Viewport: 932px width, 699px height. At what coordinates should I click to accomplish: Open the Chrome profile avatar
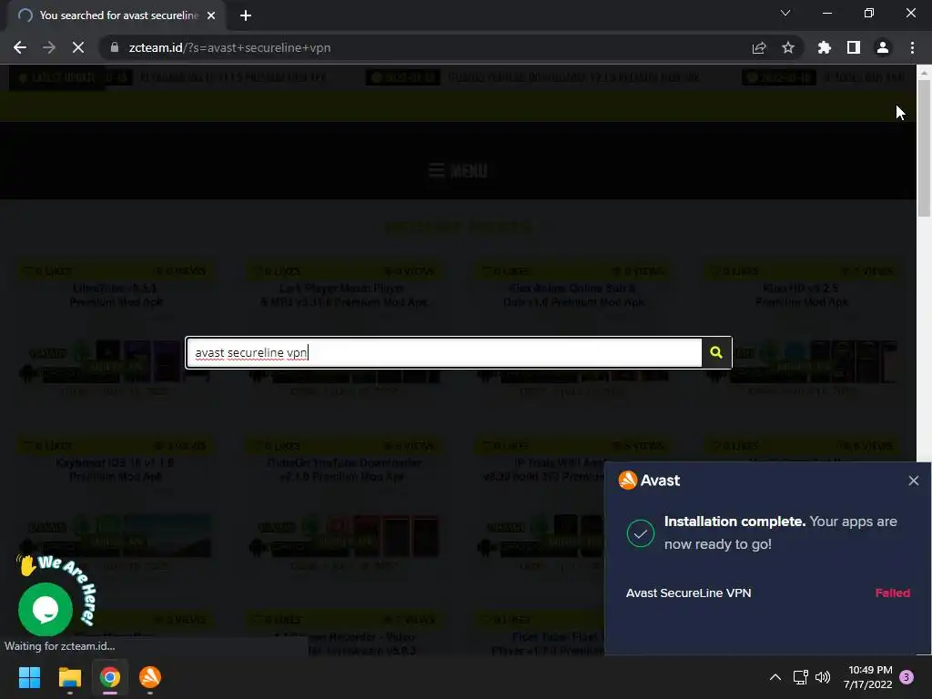[x=883, y=47]
